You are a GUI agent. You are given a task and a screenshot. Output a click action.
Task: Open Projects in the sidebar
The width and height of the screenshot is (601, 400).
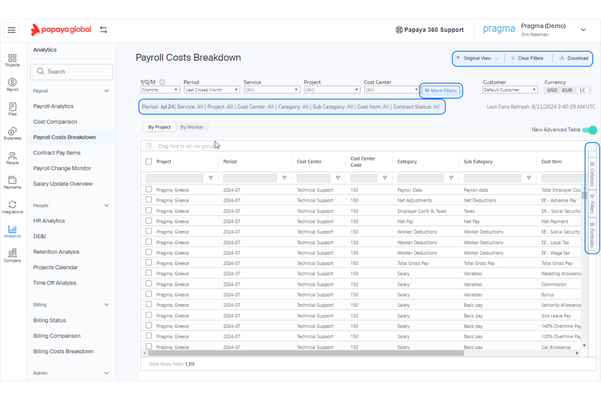13,60
